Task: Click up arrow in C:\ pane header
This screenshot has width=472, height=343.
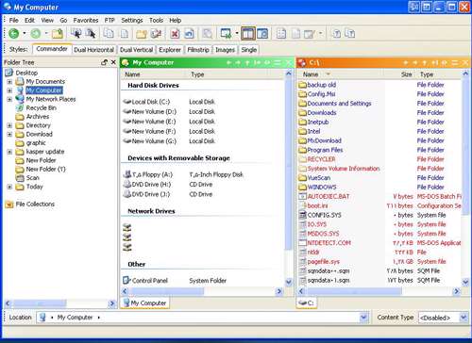Action: [425, 63]
